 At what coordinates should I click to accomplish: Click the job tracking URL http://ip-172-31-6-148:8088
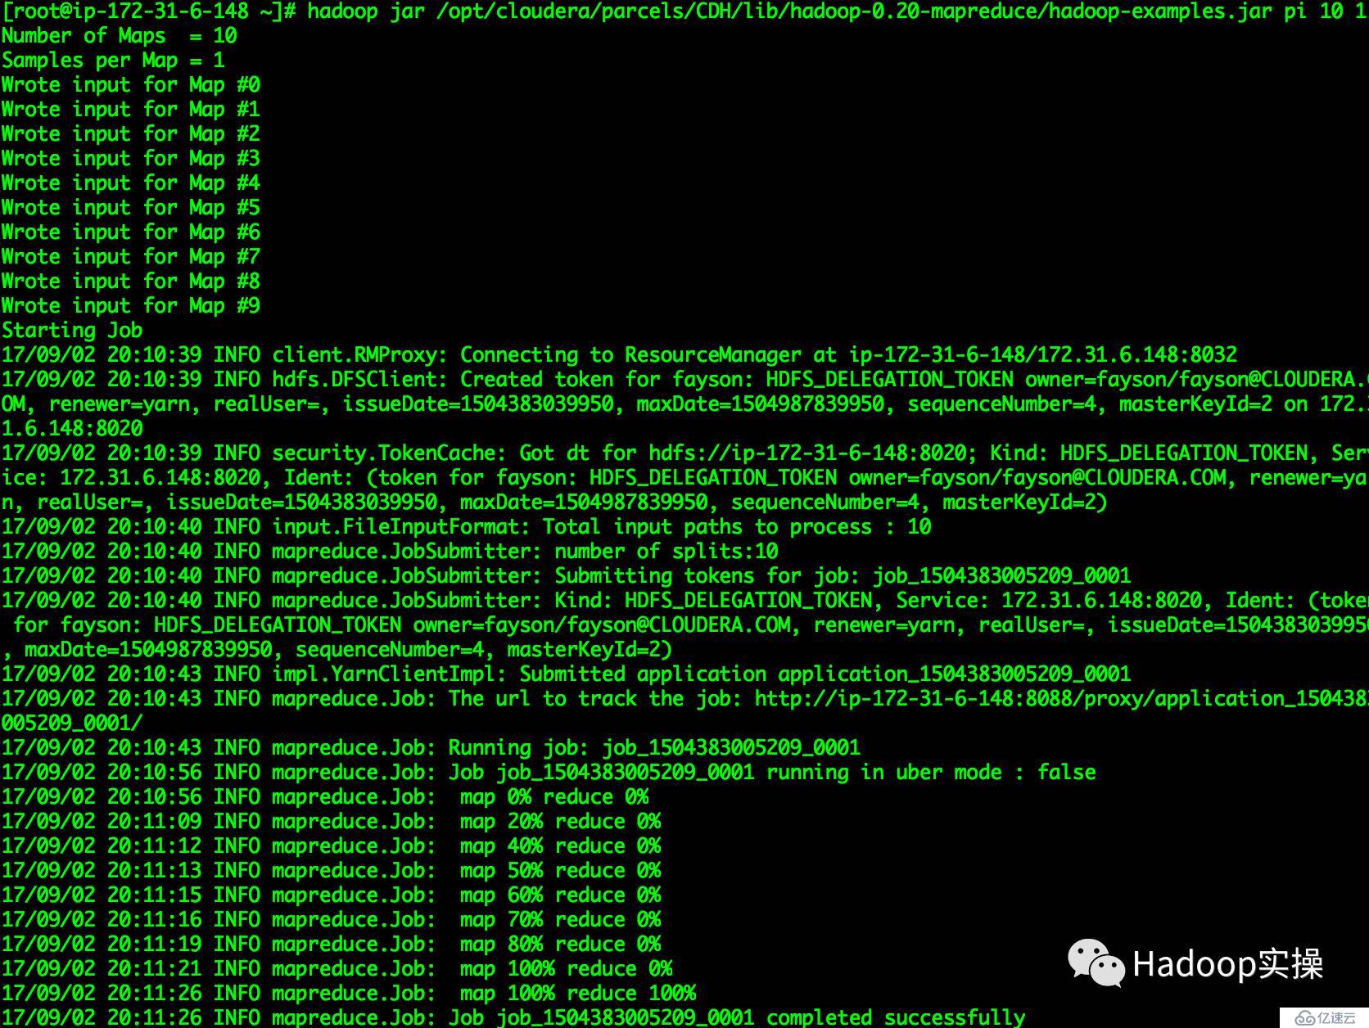tap(1061, 699)
